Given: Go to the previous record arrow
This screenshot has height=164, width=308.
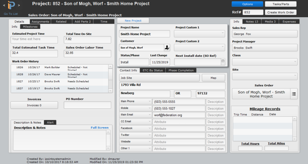Looking at the screenshot, I should coord(4,5).
